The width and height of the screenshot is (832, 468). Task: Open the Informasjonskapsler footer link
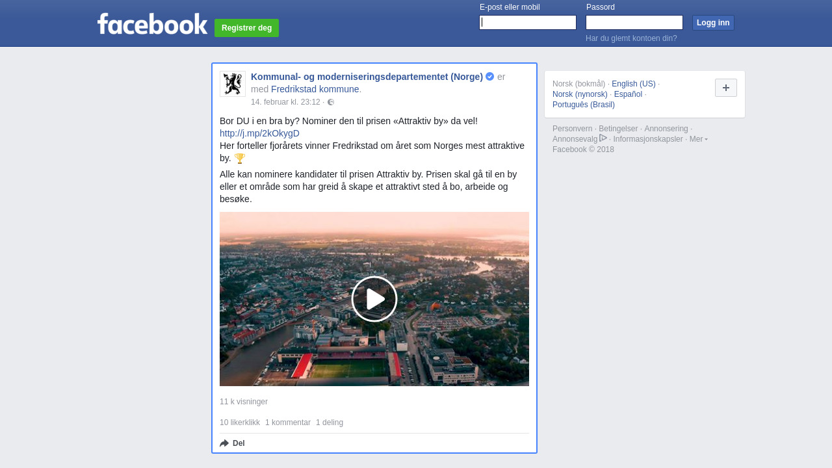pos(648,139)
